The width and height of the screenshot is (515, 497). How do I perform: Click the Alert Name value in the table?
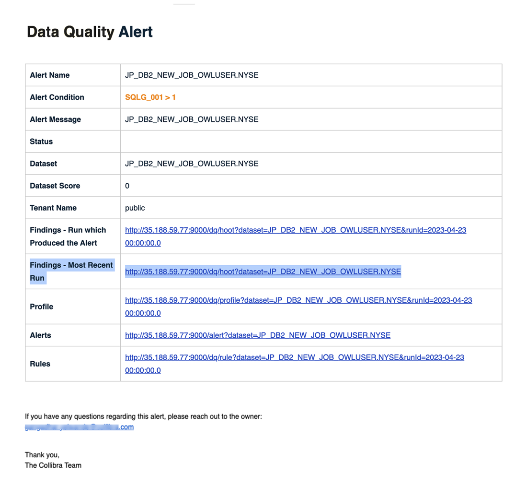pos(192,75)
